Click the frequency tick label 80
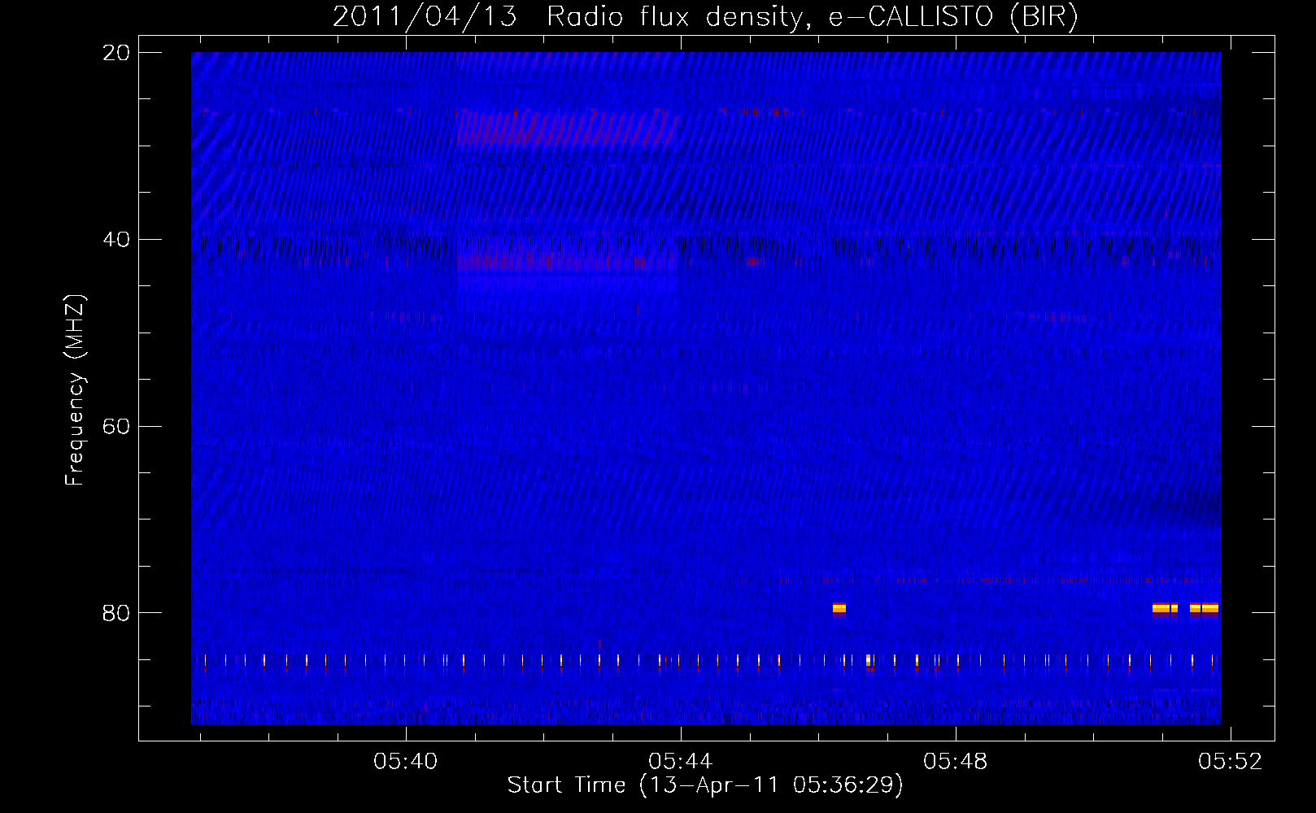 (x=116, y=613)
